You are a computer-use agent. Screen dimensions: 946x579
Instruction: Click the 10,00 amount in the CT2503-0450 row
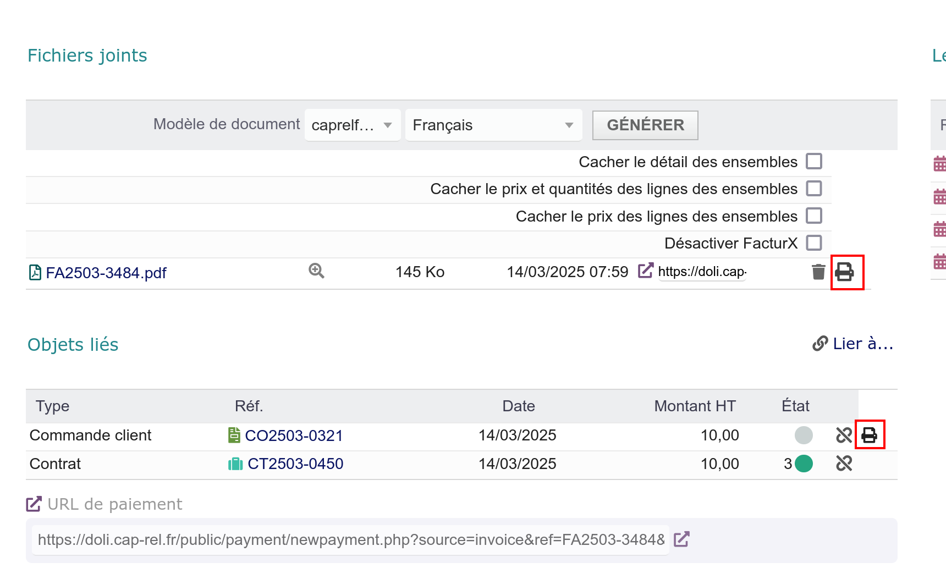pyautogui.click(x=720, y=464)
